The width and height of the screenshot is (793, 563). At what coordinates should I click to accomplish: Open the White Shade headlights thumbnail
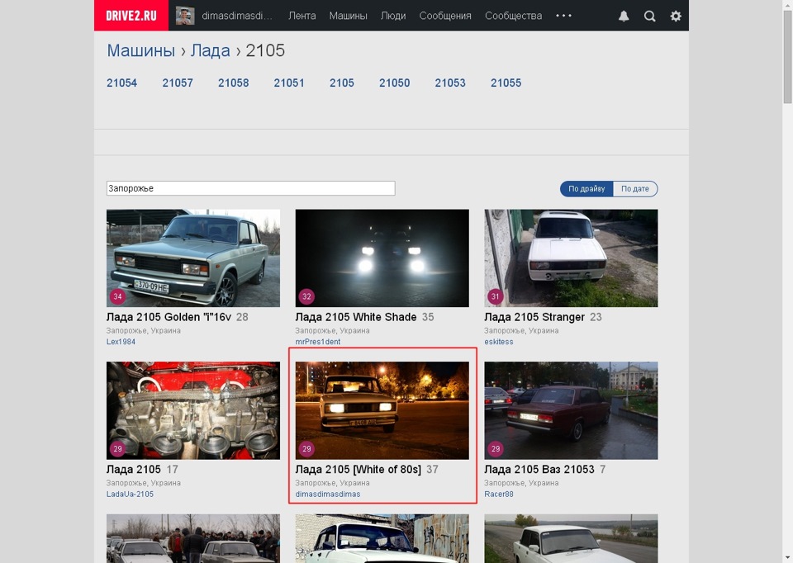click(382, 258)
